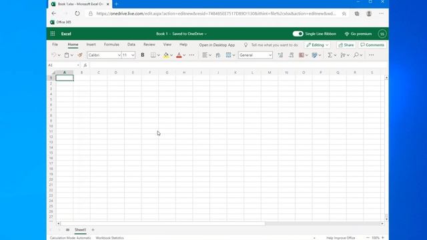Expand the Fill Color dropdown arrow
Image resolution: width=427 pixels, height=240 pixels.
coord(171,55)
